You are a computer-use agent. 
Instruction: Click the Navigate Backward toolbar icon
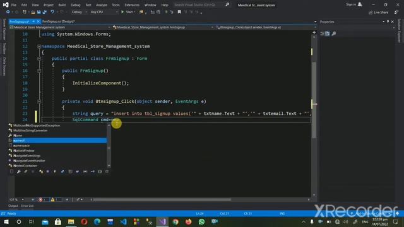(x=8, y=12)
